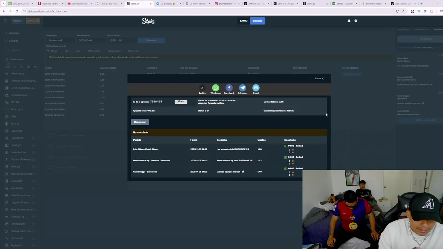Click odds 1.60 for the Inter Milan selection
The width and height of the screenshot is (443, 249).
coord(260,149)
